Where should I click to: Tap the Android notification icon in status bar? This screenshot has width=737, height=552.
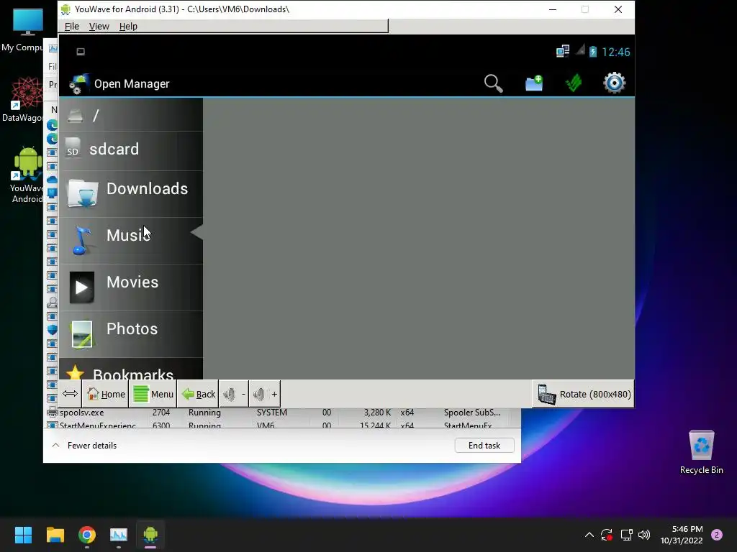(81, 52)
